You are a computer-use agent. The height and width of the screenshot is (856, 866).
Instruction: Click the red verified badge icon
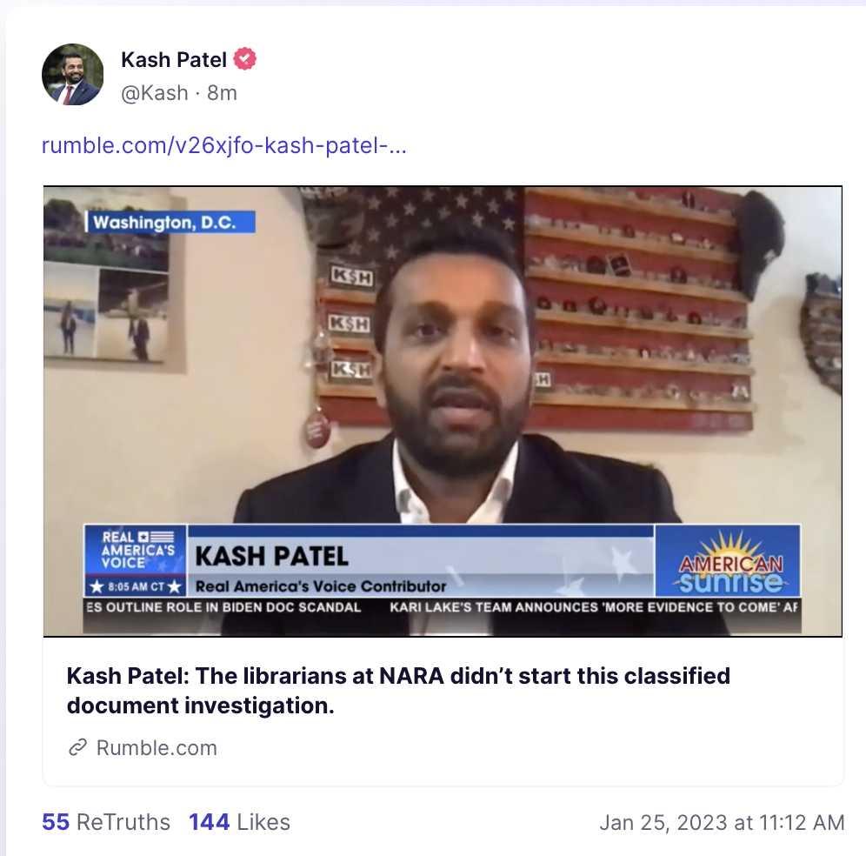pos(244,58)
